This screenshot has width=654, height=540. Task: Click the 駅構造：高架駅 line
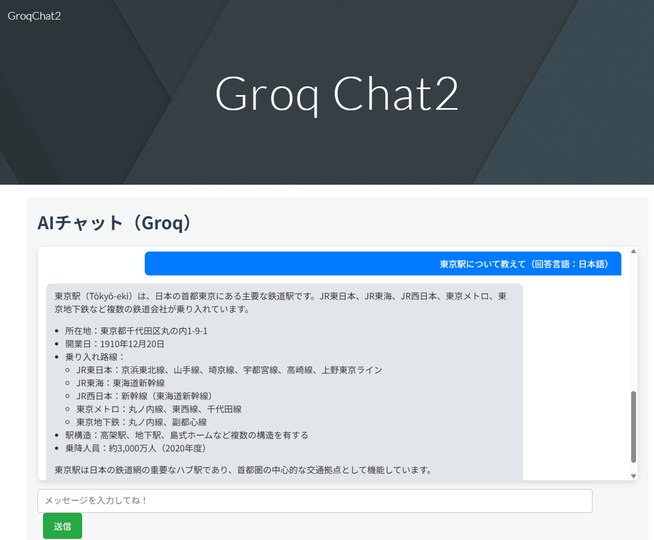click(187, 435)
